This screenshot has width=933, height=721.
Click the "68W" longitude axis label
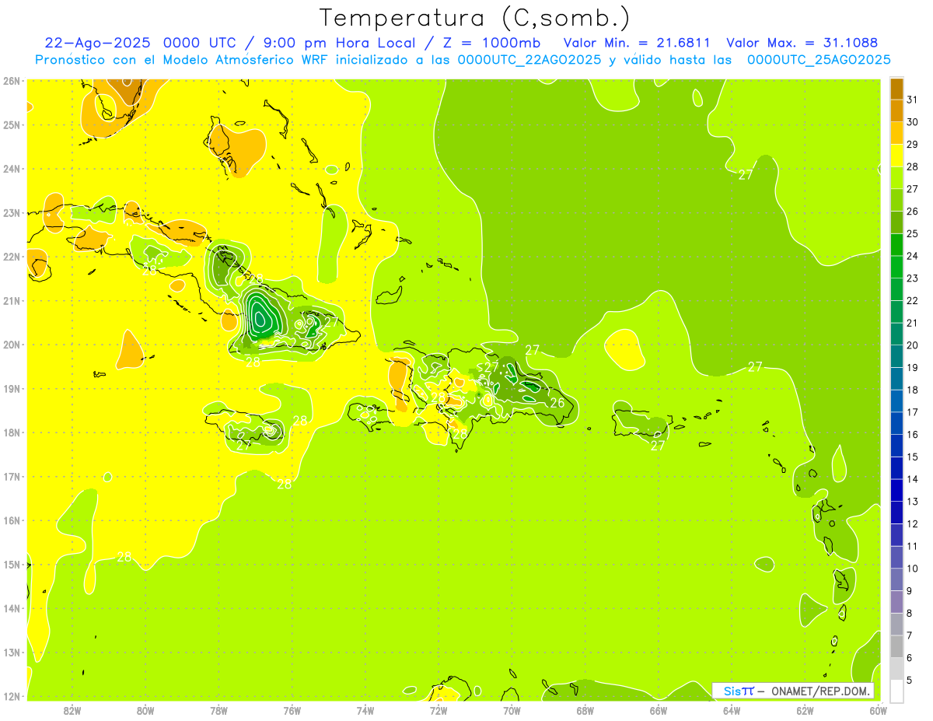(x=585, y=709)
